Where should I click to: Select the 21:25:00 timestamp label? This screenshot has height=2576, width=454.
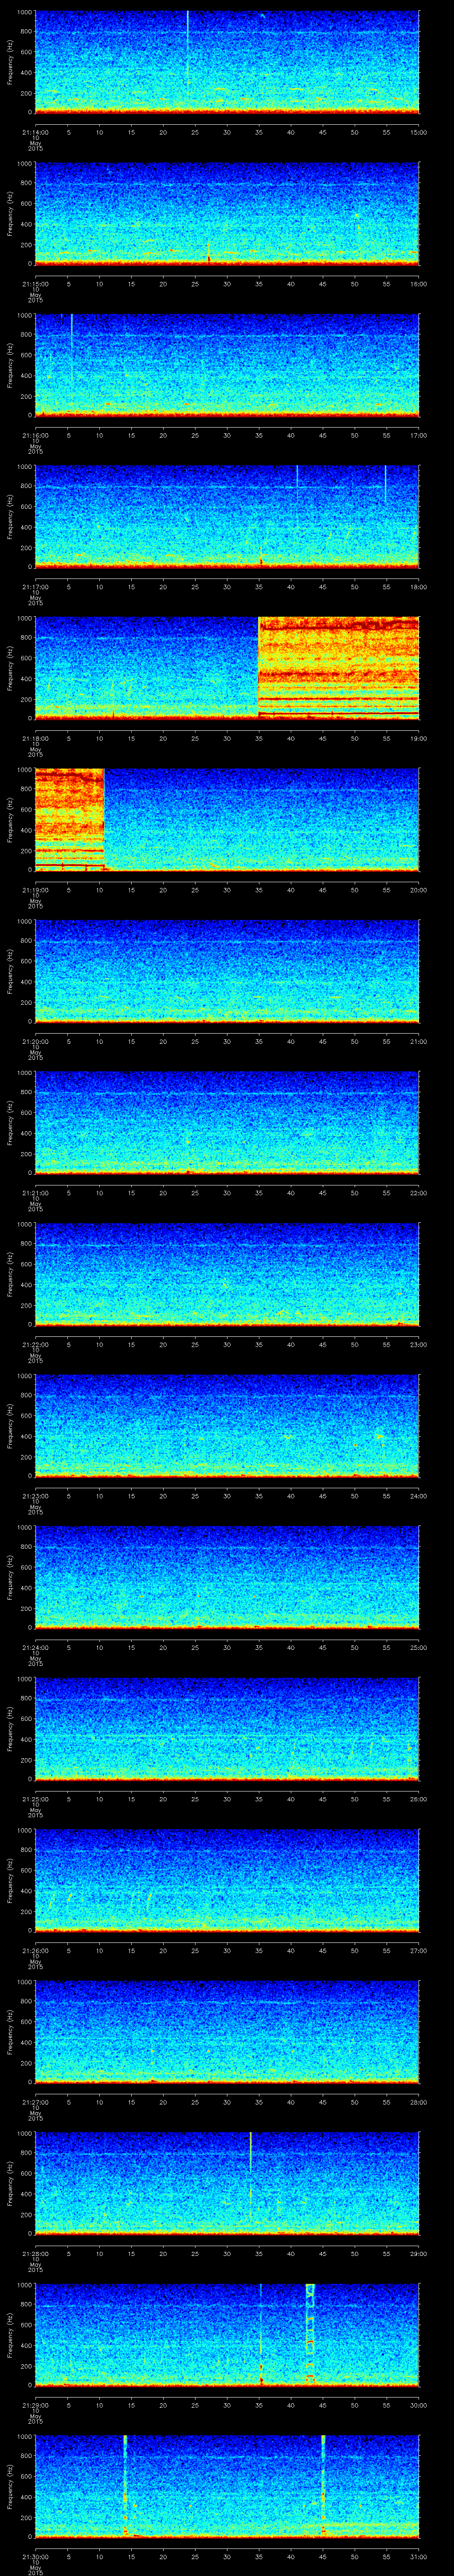coord(35,1799)
